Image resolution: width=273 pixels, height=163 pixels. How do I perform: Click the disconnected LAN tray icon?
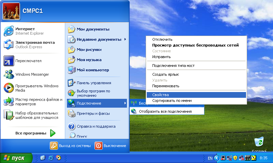(x=242, y=158)
